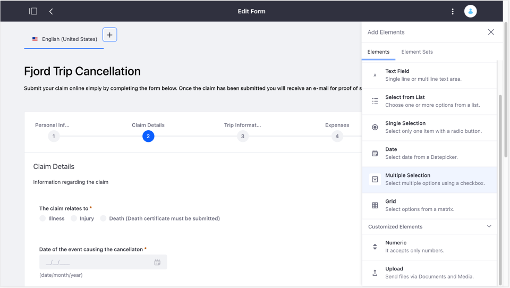Select the Death radio option
Viewport: 510px width, 288px height.
click(103, 218)
